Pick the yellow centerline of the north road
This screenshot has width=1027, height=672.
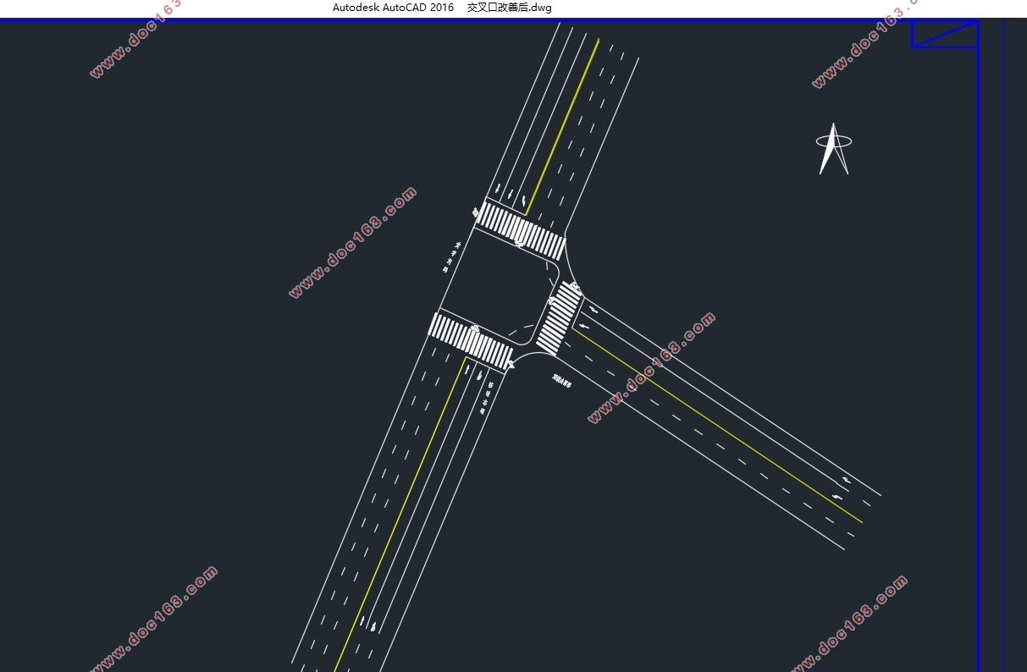point(562,127)
